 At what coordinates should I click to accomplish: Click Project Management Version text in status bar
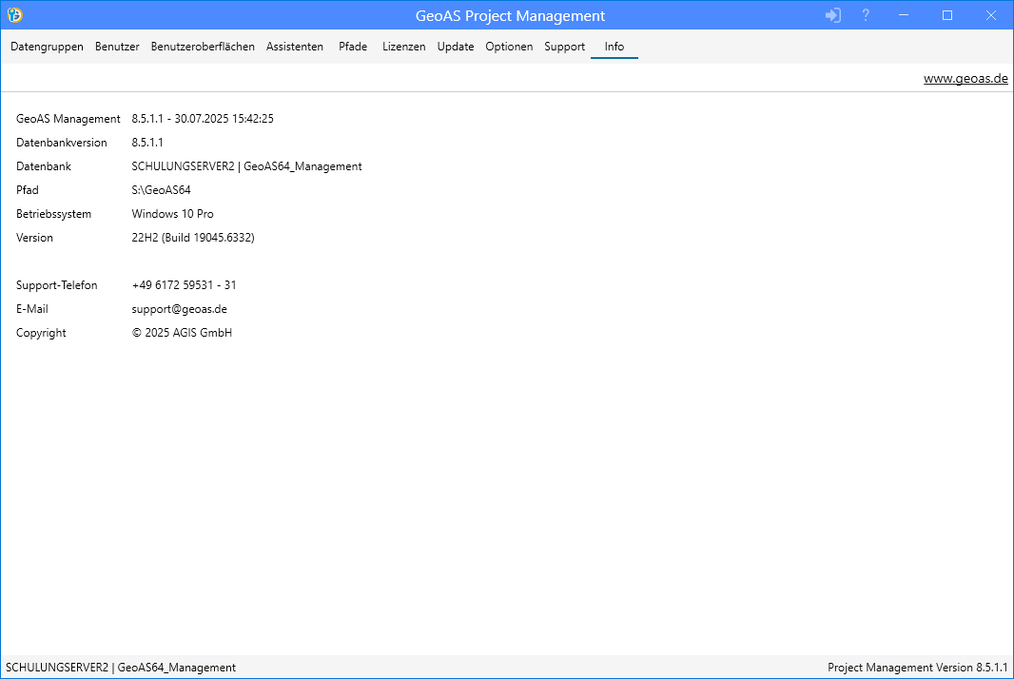[917, 668]
